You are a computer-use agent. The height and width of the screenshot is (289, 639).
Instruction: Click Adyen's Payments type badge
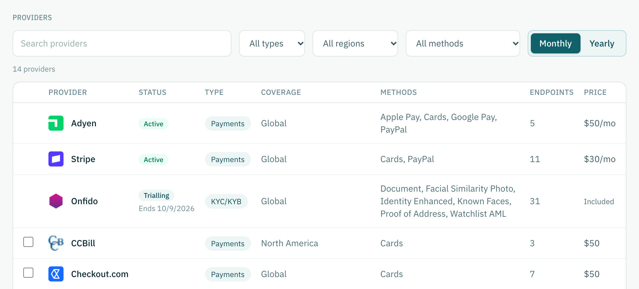[x=228, y=123]
